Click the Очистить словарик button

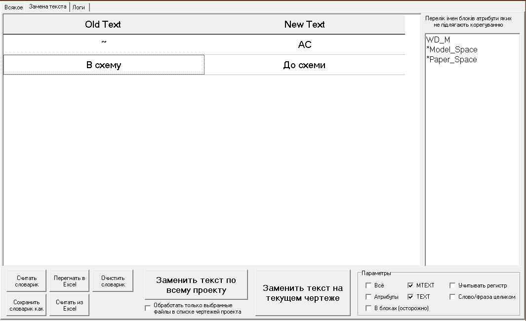(113, 281)
